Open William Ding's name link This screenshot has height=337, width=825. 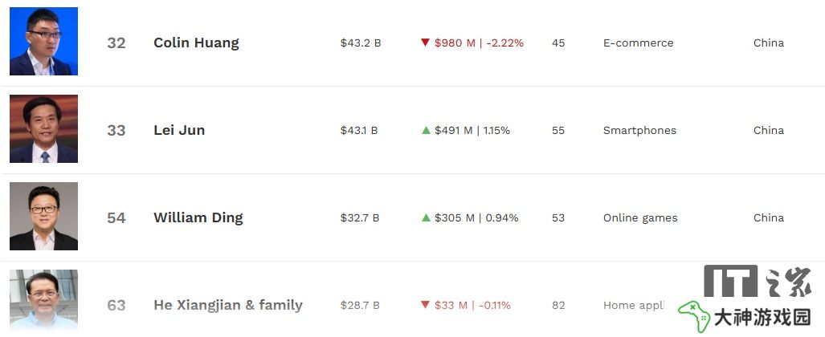(198, 217)
